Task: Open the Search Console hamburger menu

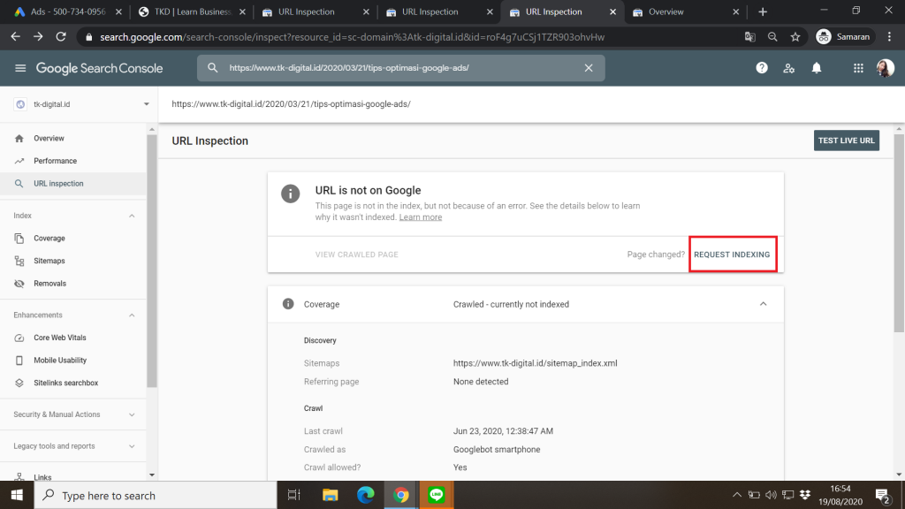Action: (20, 68)
